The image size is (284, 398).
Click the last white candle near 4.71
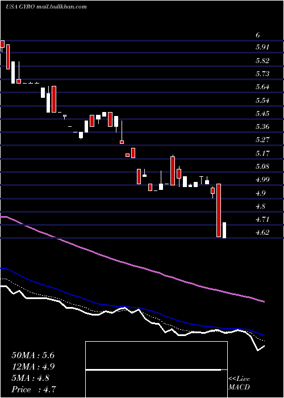[x=224, y=230]
